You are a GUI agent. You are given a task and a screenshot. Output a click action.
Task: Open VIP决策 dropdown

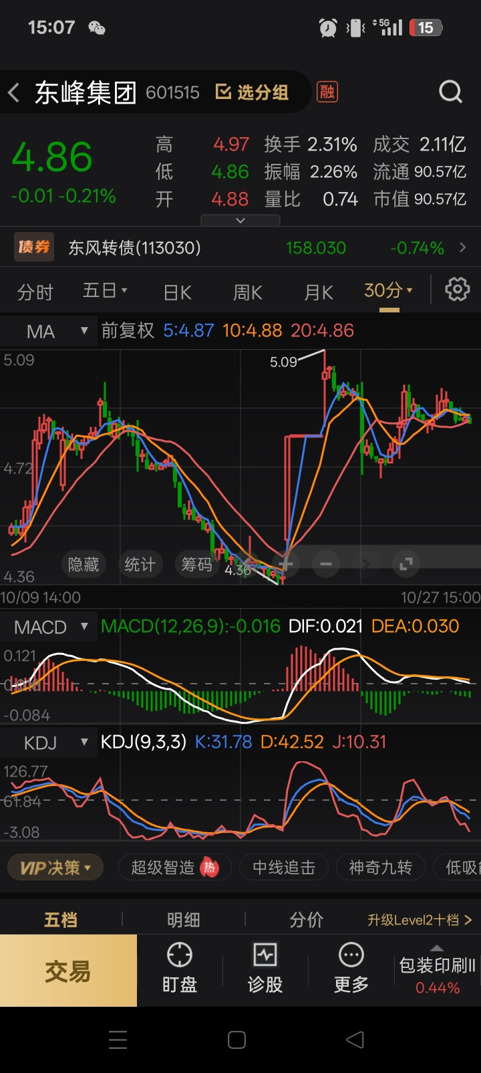(55, 868)
